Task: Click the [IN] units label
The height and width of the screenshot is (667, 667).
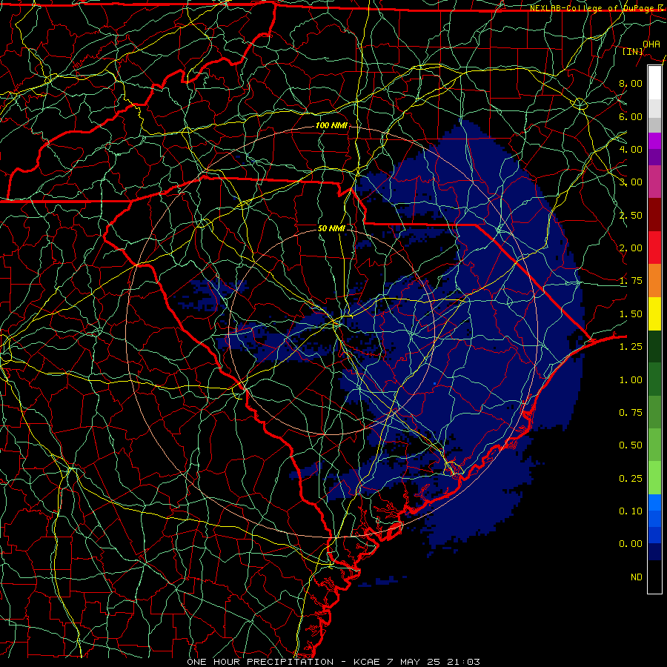Action: [x=633, y=51]
